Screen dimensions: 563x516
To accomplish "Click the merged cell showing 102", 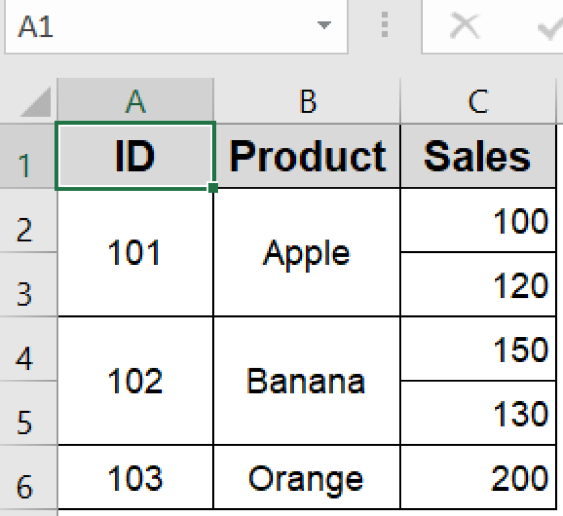I will click(135, 380).
